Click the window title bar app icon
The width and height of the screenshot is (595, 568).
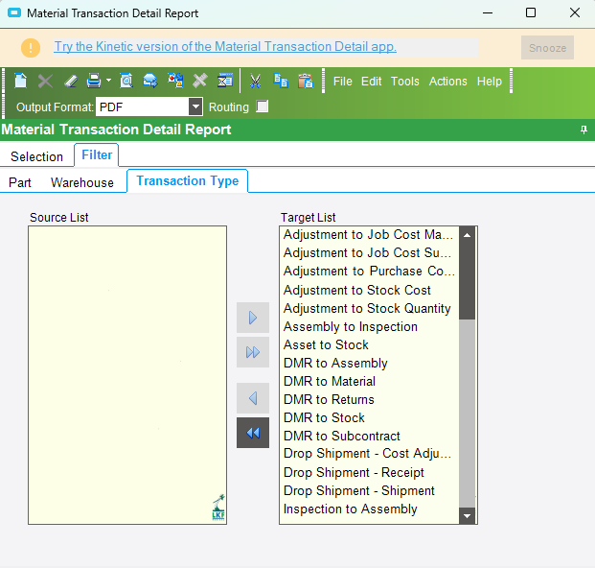coord(14,12)
